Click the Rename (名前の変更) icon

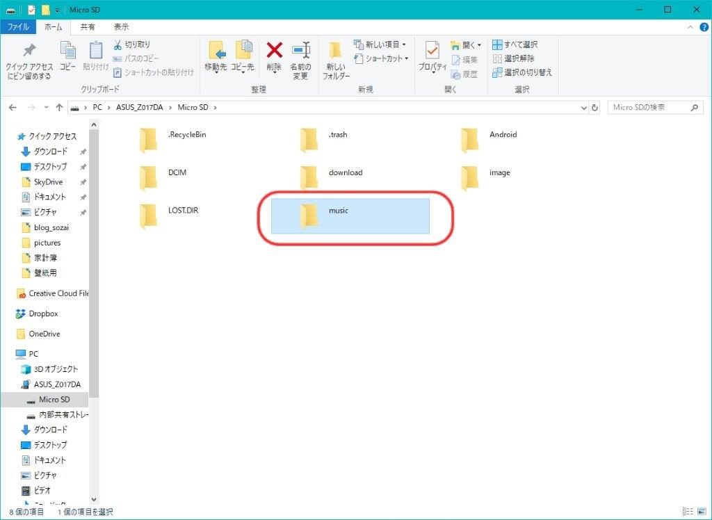pyautogui.click(x=300, y=51)
